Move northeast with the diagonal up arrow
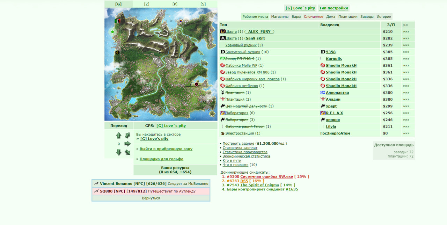 click(127, 135)
